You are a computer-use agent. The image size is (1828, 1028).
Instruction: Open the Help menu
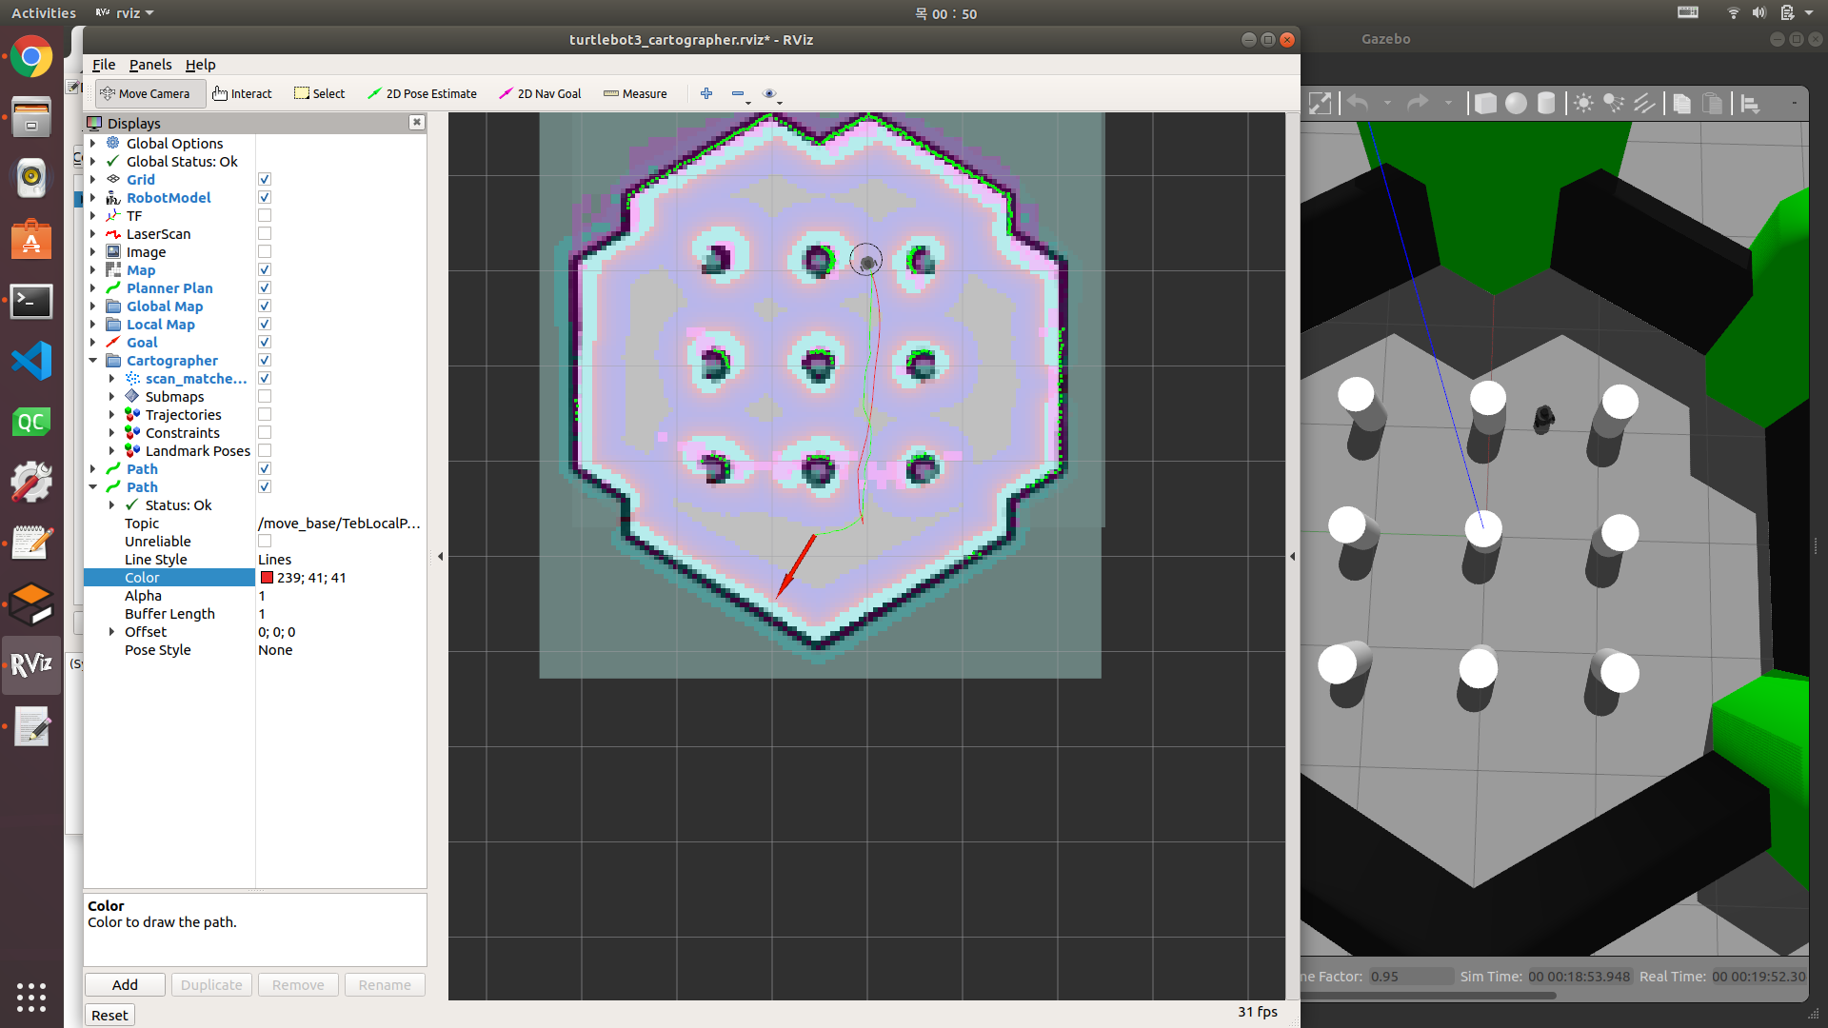tap(200, 64)
